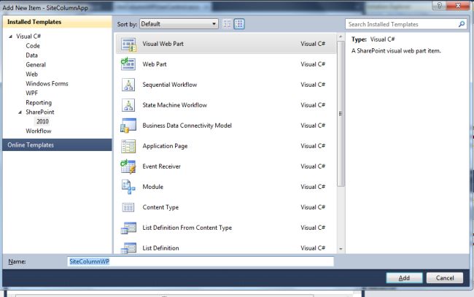Focus the Name text field
This screenshot has height=297, width=474.
click(x=201, y=262)
